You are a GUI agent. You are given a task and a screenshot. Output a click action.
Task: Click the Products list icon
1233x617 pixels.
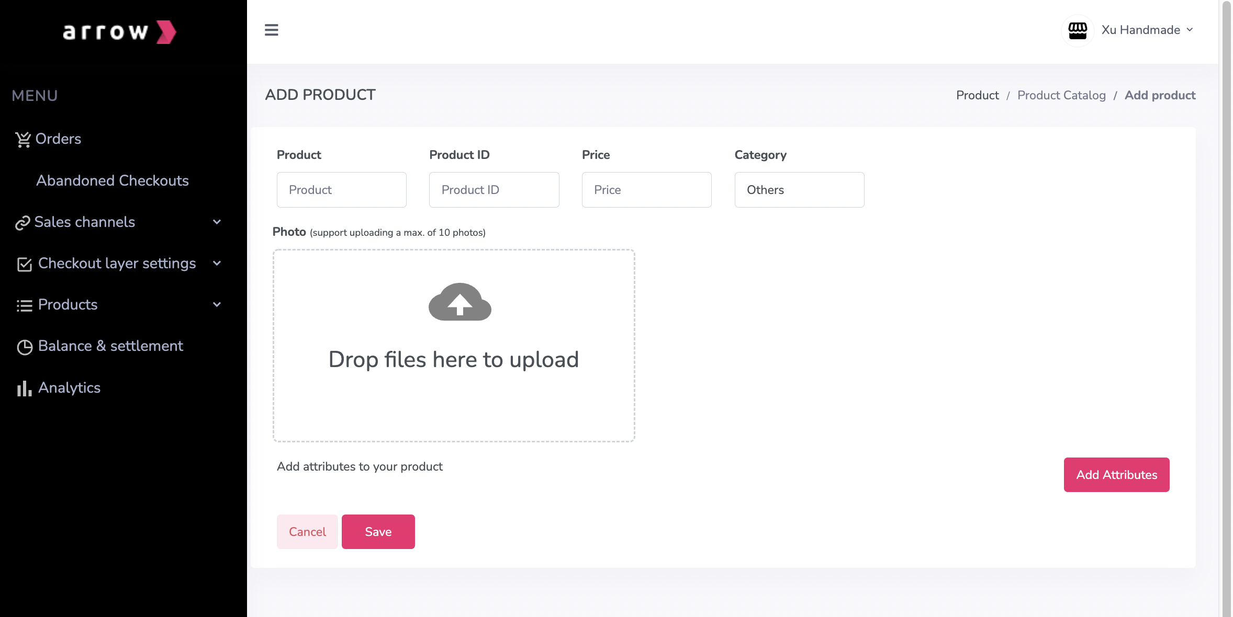coord(24,306)
